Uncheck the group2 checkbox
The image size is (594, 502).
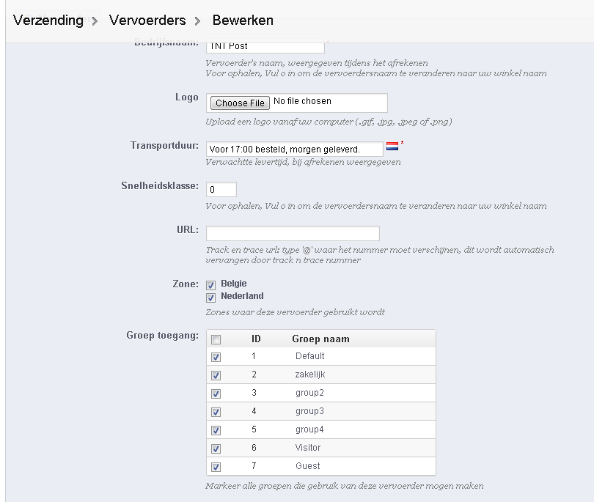click(216, 394)
